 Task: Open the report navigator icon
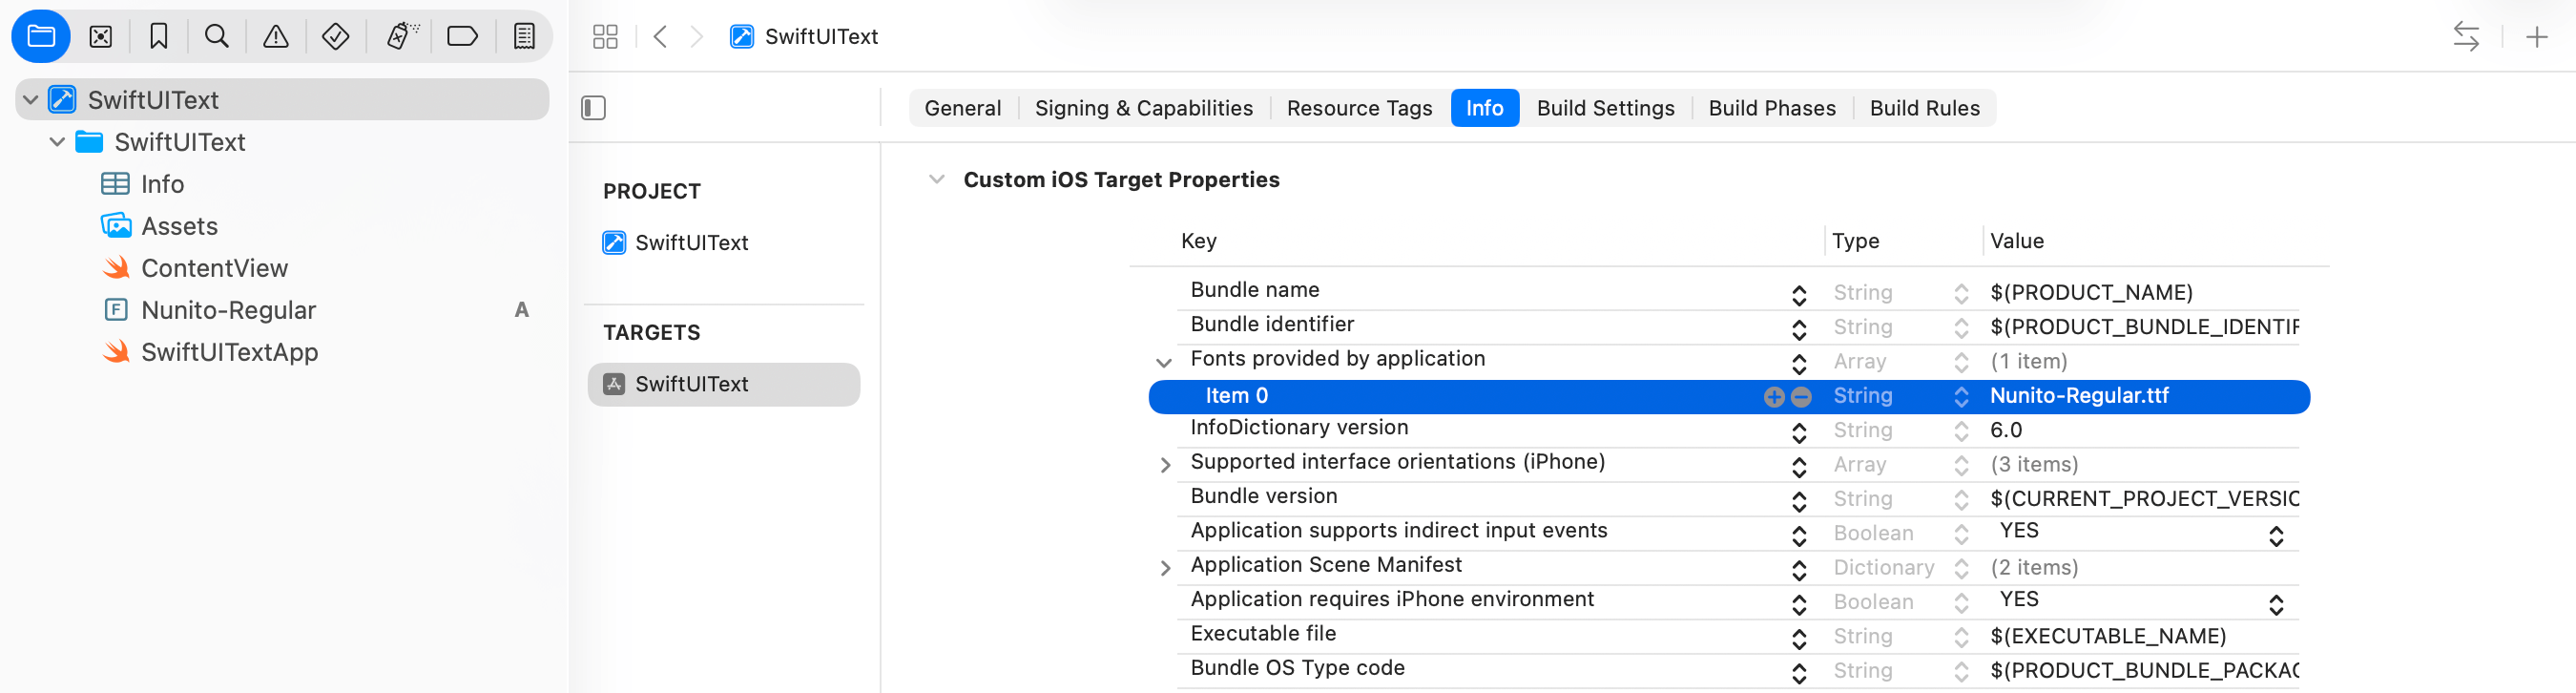click(523, 37)
